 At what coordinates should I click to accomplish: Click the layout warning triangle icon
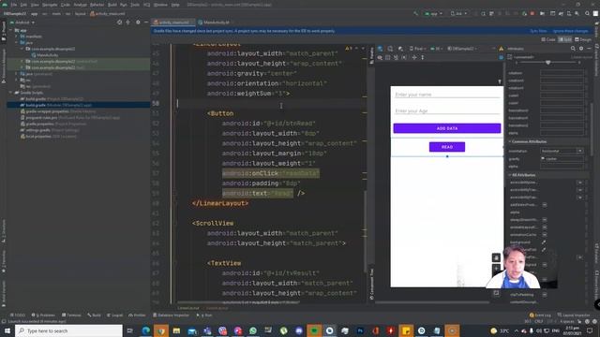[502, 49]
